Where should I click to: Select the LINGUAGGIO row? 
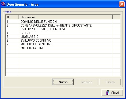[x=63, y=37]
